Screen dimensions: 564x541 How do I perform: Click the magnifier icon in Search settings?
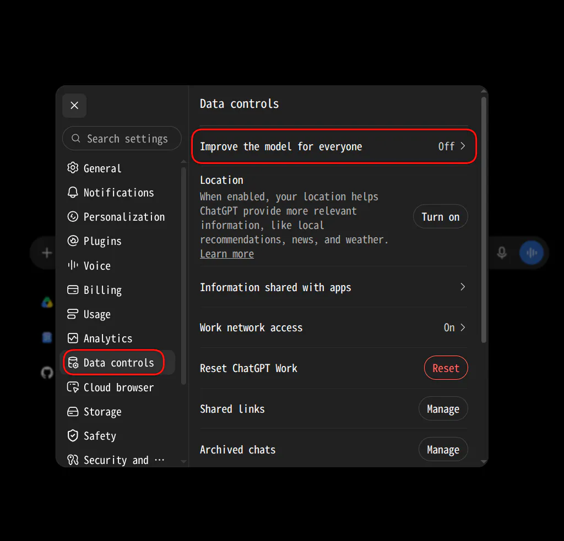tap(75, 138)
